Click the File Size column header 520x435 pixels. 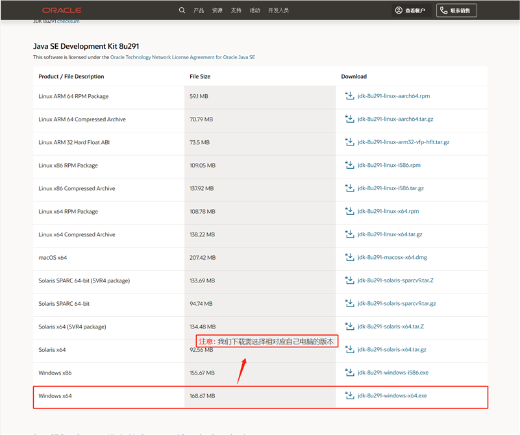(x=200, y=76)
